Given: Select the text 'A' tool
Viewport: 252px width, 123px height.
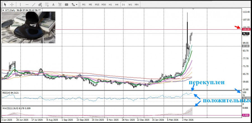Looking at the screenshot, I should click(53, 4).
